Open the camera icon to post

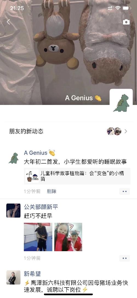pos(126,22)
